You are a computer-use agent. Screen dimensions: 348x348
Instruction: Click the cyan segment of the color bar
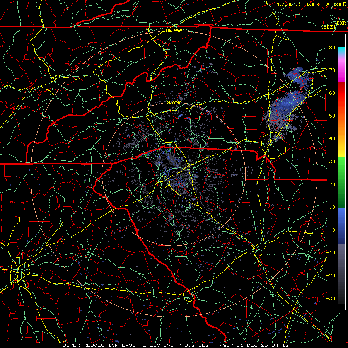point(341,51)
